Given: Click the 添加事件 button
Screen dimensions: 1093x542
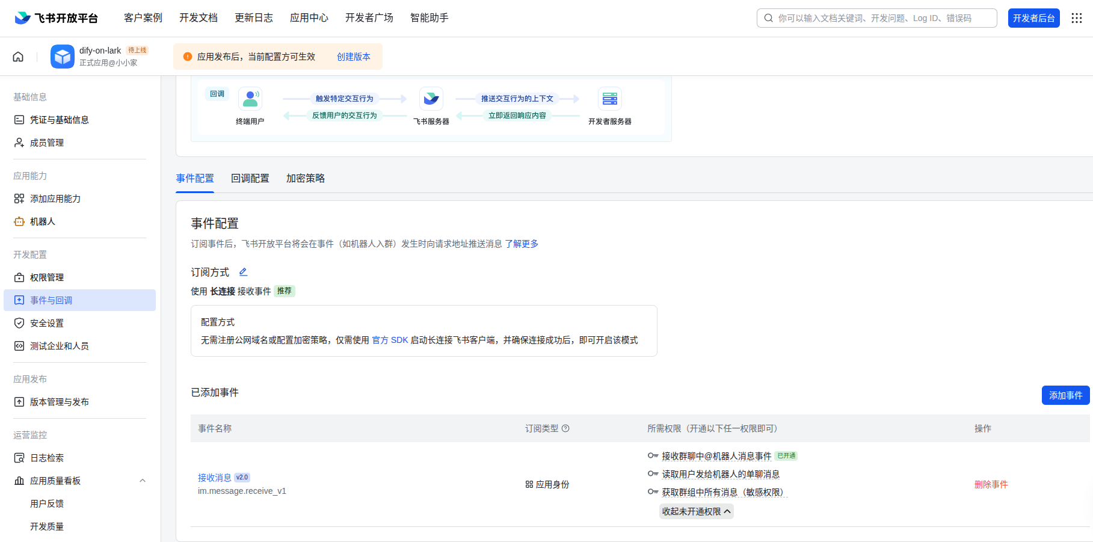Looking at the screenshot, I should (1065, 395).
